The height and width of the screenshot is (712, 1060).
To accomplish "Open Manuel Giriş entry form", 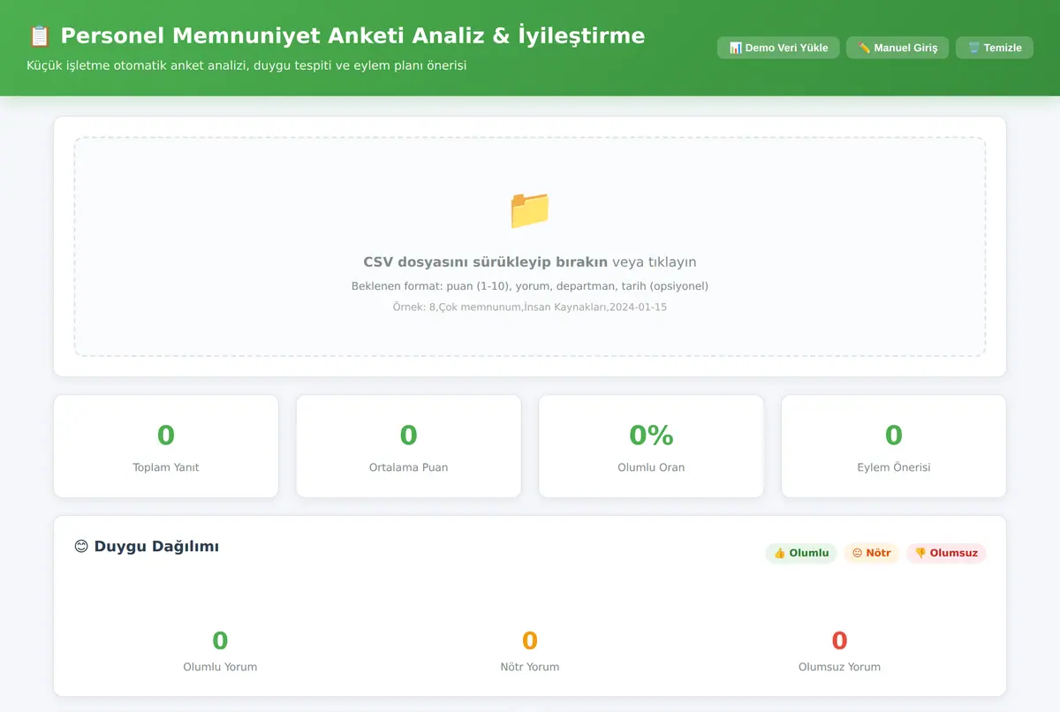I will [x=897, y=48].
